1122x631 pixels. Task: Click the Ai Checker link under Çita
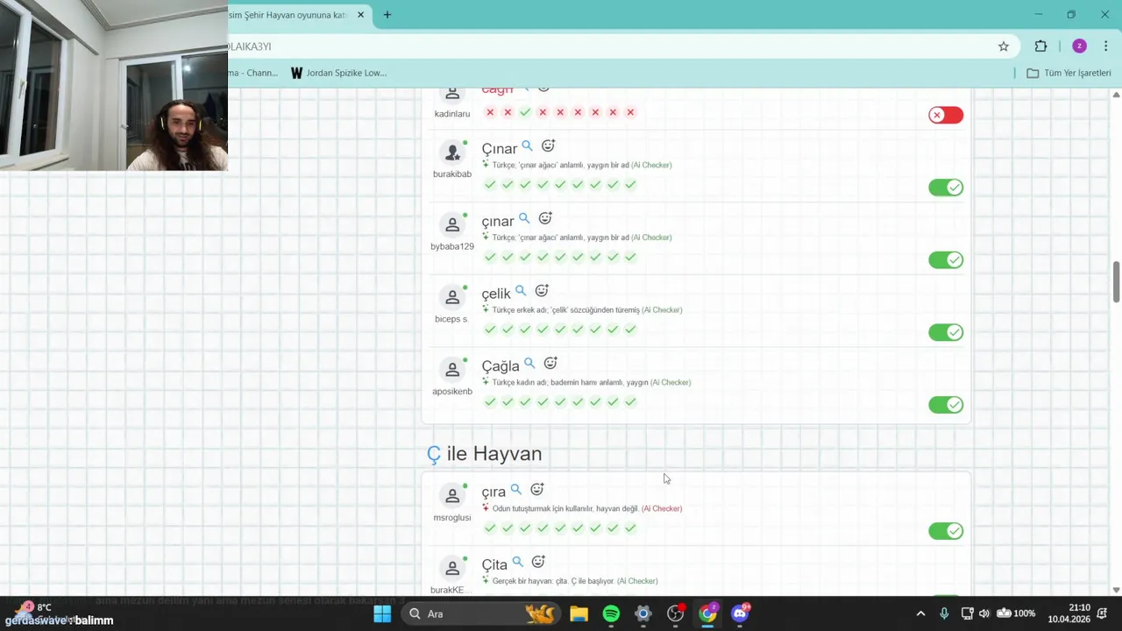pos(637,581)
